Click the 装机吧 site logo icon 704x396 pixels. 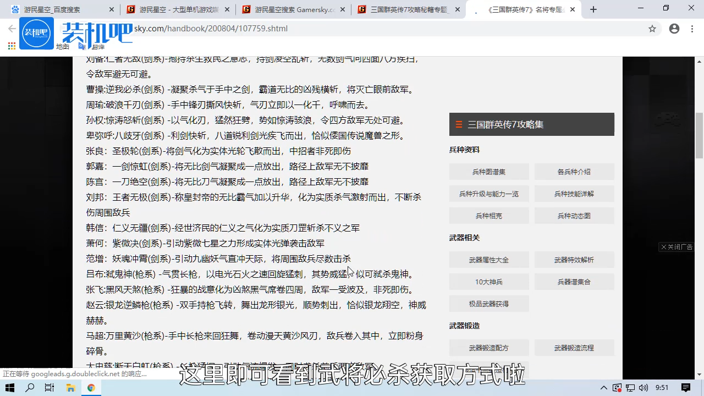36,33
